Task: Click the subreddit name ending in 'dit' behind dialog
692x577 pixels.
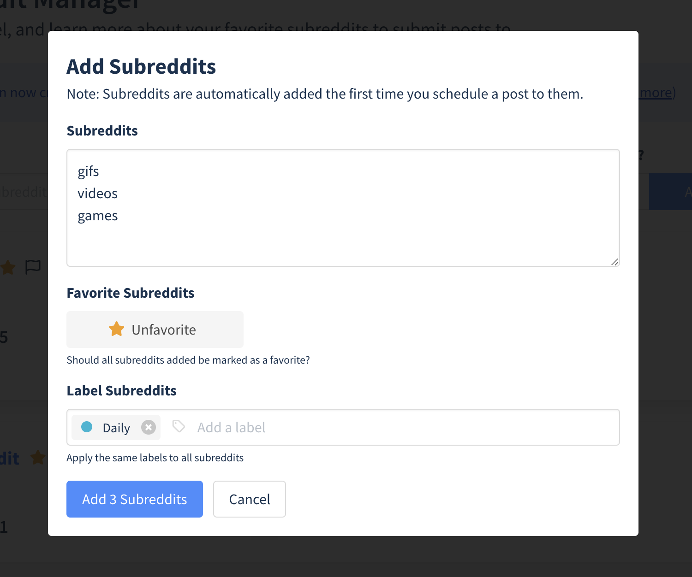Action: [9, 458]
